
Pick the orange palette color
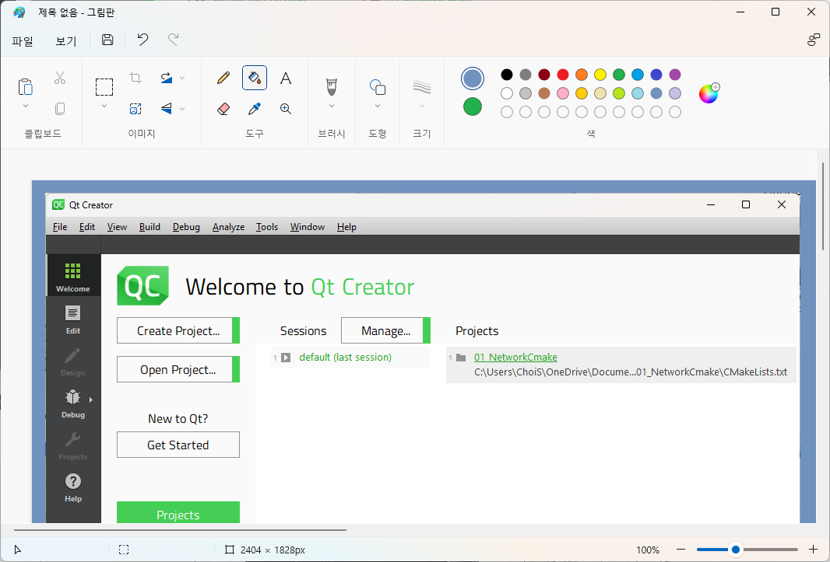pos(582,75)
